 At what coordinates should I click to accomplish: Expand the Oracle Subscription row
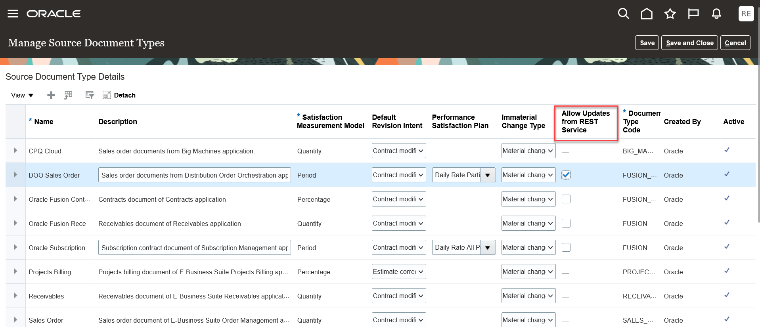[x=15, y=247]
